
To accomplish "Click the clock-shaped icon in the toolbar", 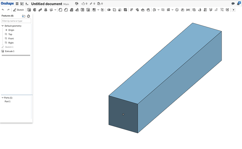I will (177, 10).
